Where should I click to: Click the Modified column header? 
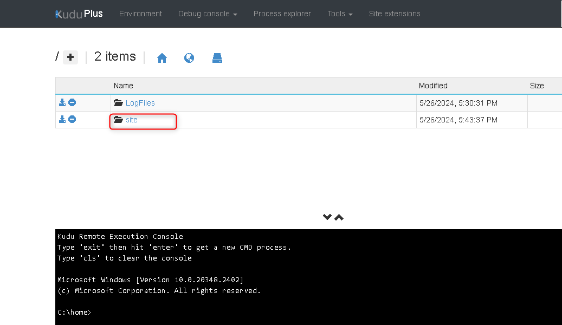pos(433,86)
